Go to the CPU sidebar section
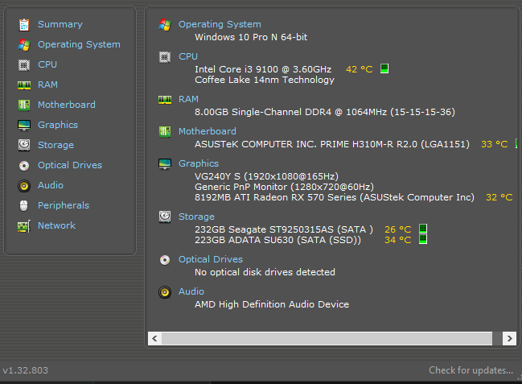 pyautogui.click(x=47, y=64)
